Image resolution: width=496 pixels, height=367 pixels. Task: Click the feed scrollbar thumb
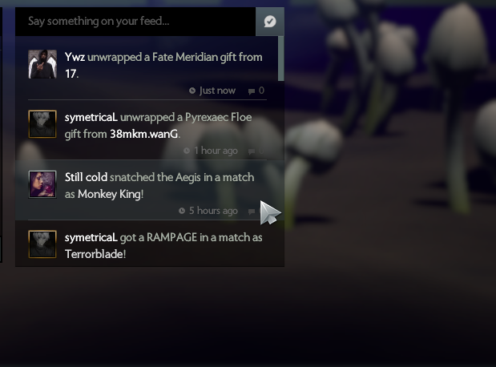(x=281, y=58)
